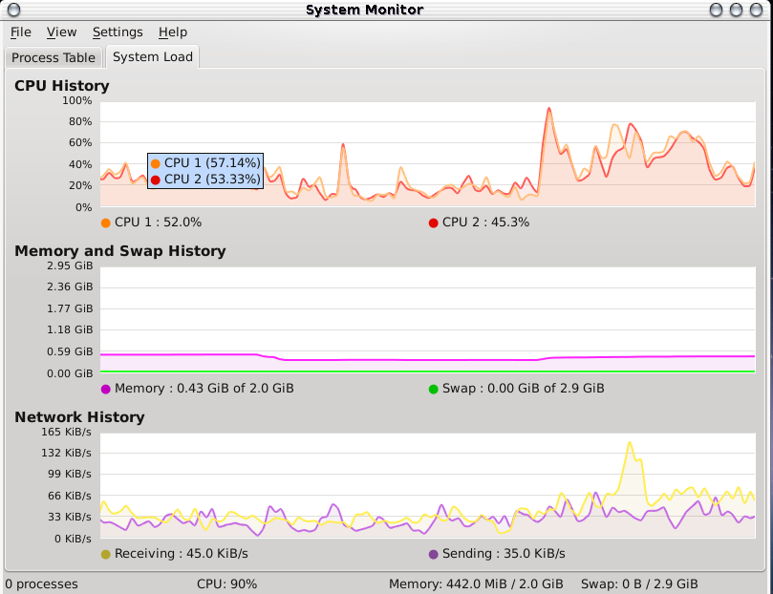Open the window menu icon in the title bar

tap(12, 10)
